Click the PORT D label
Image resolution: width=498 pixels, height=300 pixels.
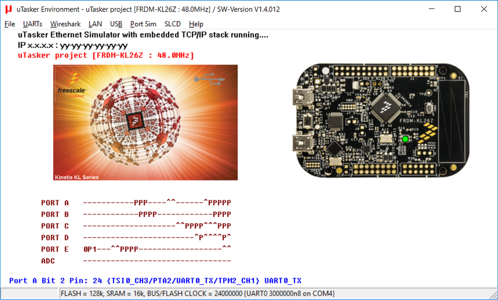tap(55, 238)
